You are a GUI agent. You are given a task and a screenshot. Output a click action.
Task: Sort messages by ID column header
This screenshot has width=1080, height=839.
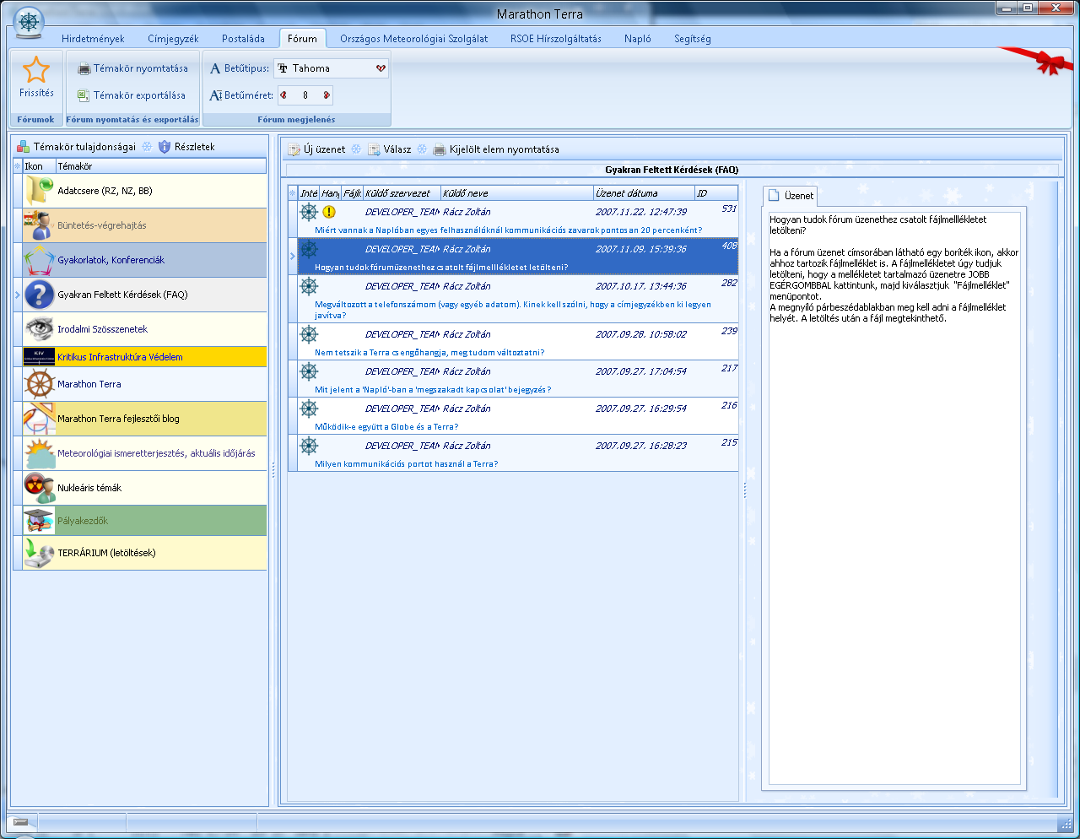[716, 193]
